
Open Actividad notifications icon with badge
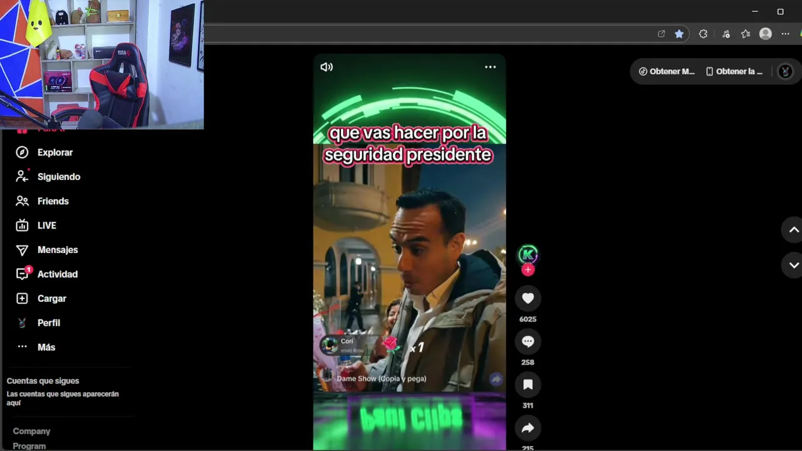(23, 273)
